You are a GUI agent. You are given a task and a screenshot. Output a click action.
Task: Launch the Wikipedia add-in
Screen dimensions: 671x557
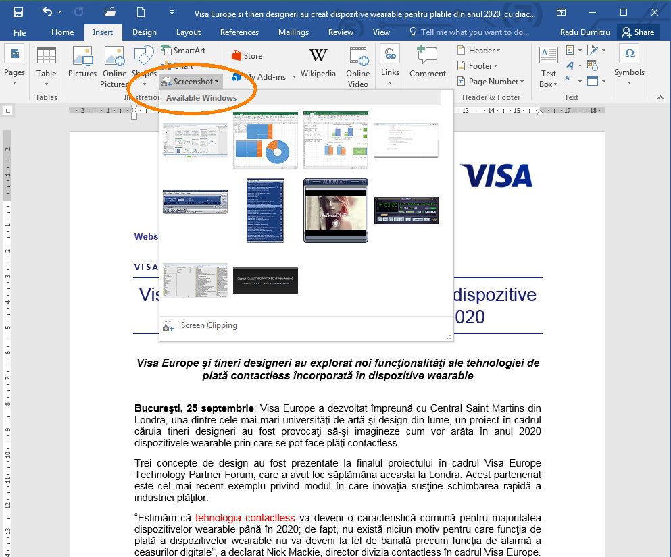318,63
